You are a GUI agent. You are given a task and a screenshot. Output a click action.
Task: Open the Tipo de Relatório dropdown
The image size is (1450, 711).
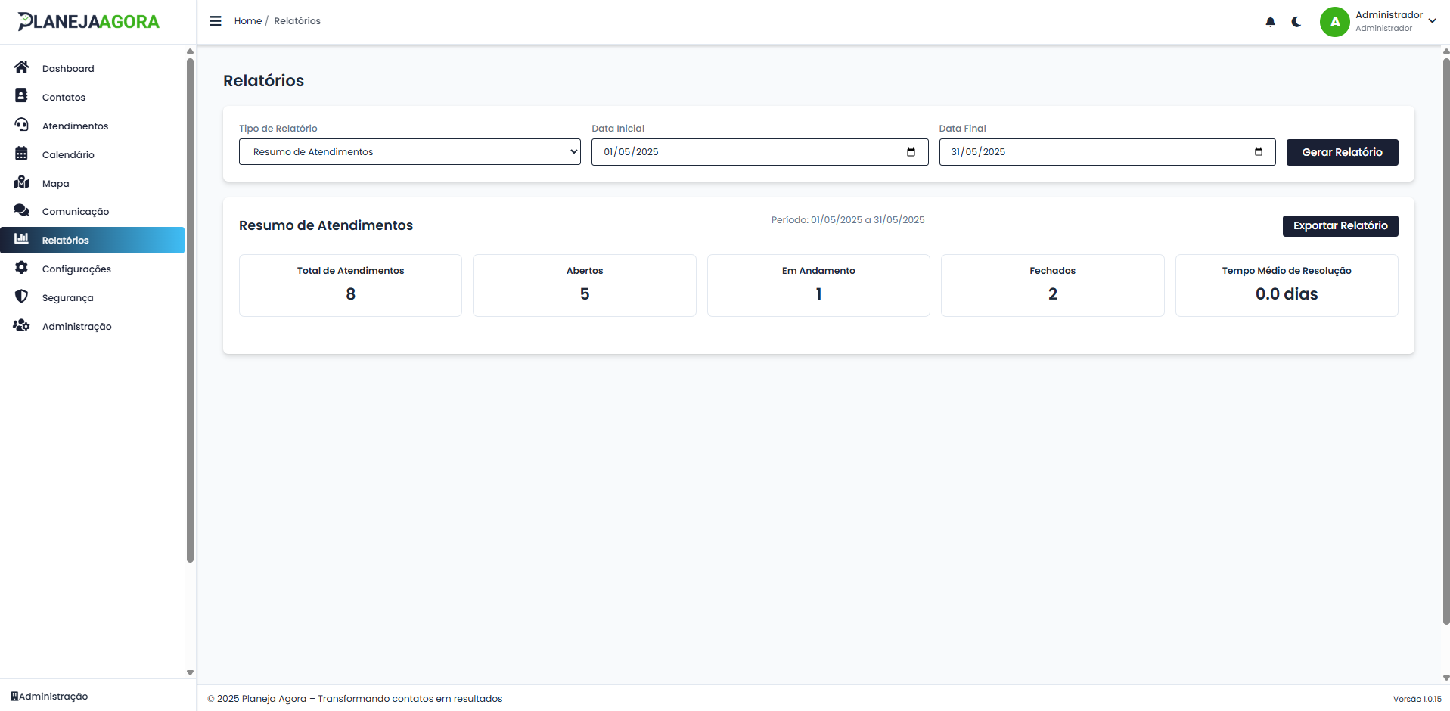tap(409, 152)
